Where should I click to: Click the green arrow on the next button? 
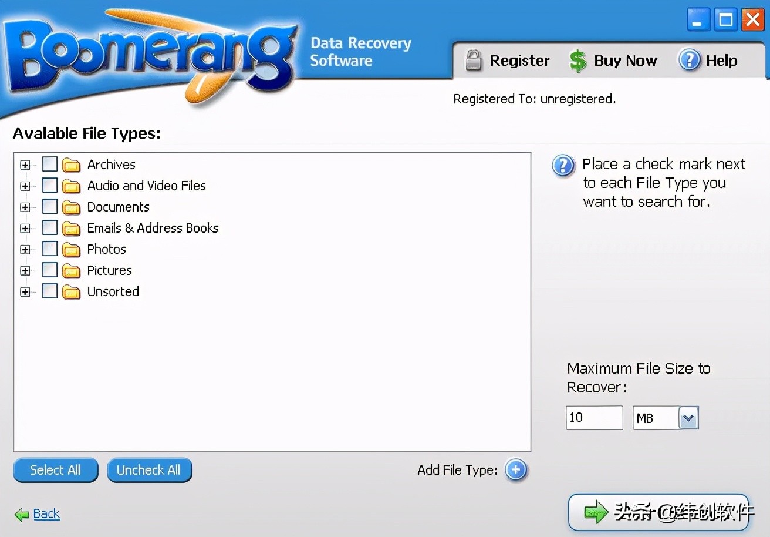click(x=595, y=512)
